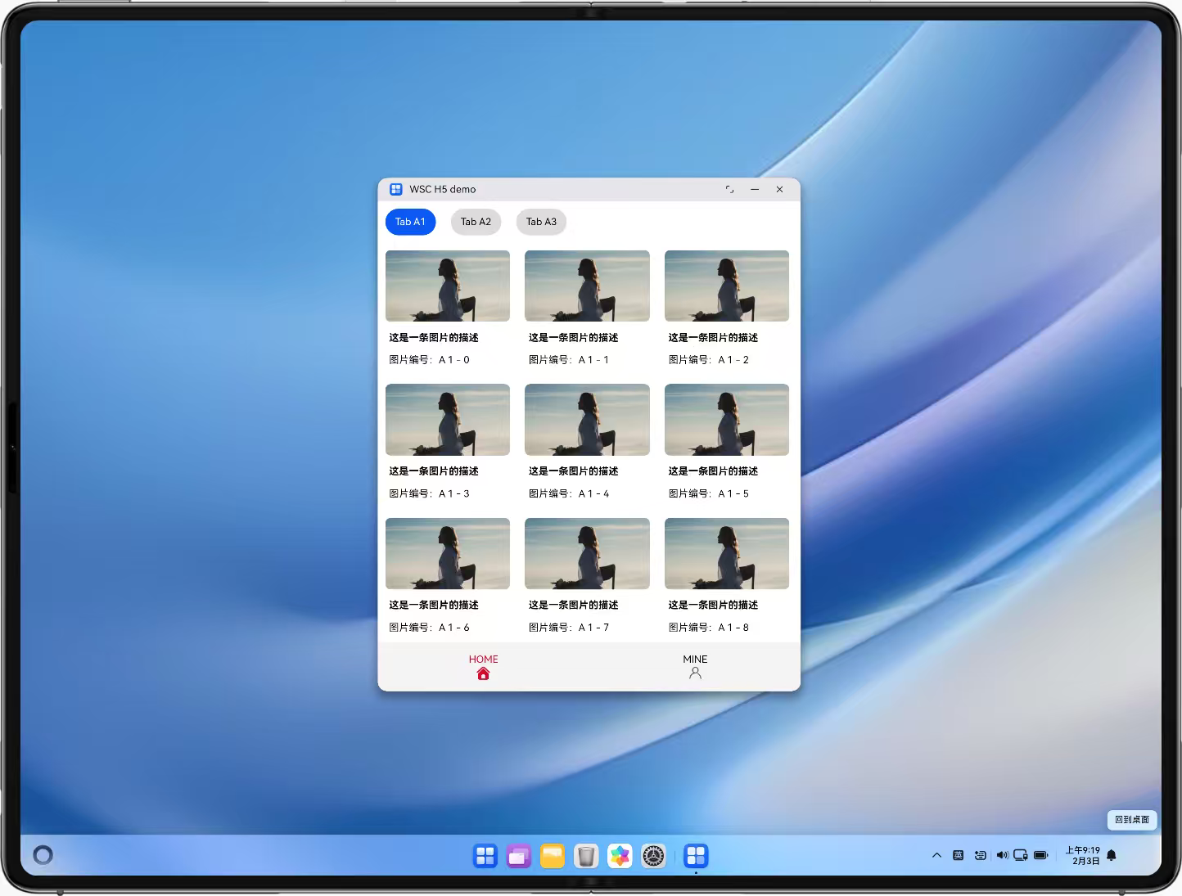Image resolution: width=1182 pixels, height=896 pixels.
Task: Expand the hidden system tray chevron
Action: [x=936, y=855]
